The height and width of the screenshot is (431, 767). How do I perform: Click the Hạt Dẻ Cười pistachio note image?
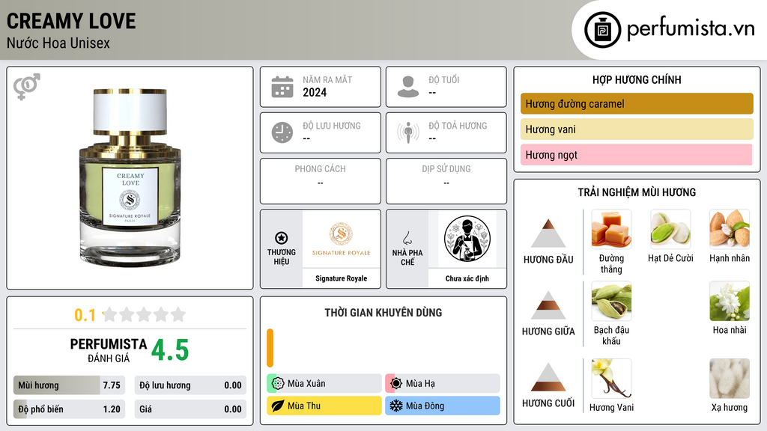(670, 229)
